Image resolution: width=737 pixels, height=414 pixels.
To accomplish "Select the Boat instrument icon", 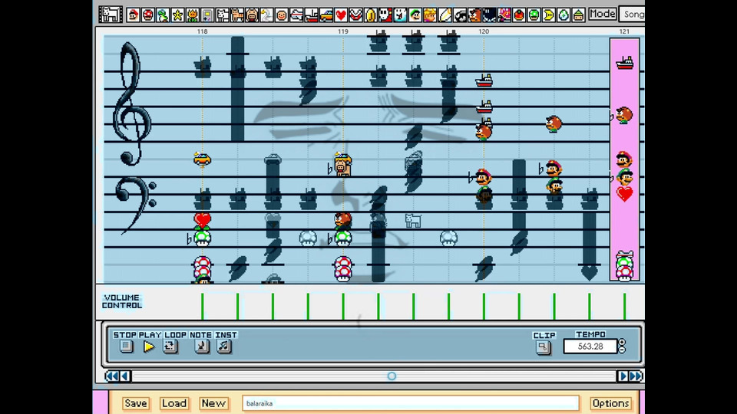I will [x=311, y=15].
